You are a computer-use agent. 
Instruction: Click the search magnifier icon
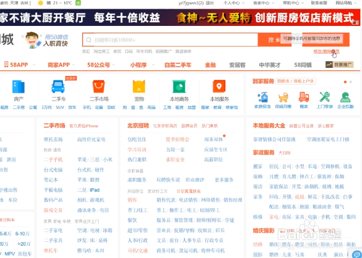coord(88,40)
